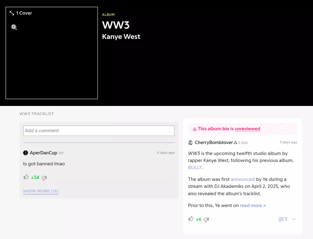Screen dimensions: 313x239
Task: Downvote the album bio
Action: [206, 220]
